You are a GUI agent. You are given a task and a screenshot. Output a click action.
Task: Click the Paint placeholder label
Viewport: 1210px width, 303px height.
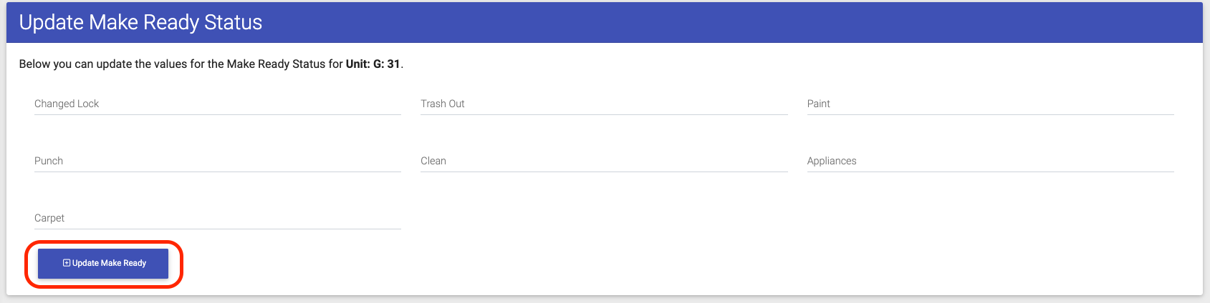[819, 104]
